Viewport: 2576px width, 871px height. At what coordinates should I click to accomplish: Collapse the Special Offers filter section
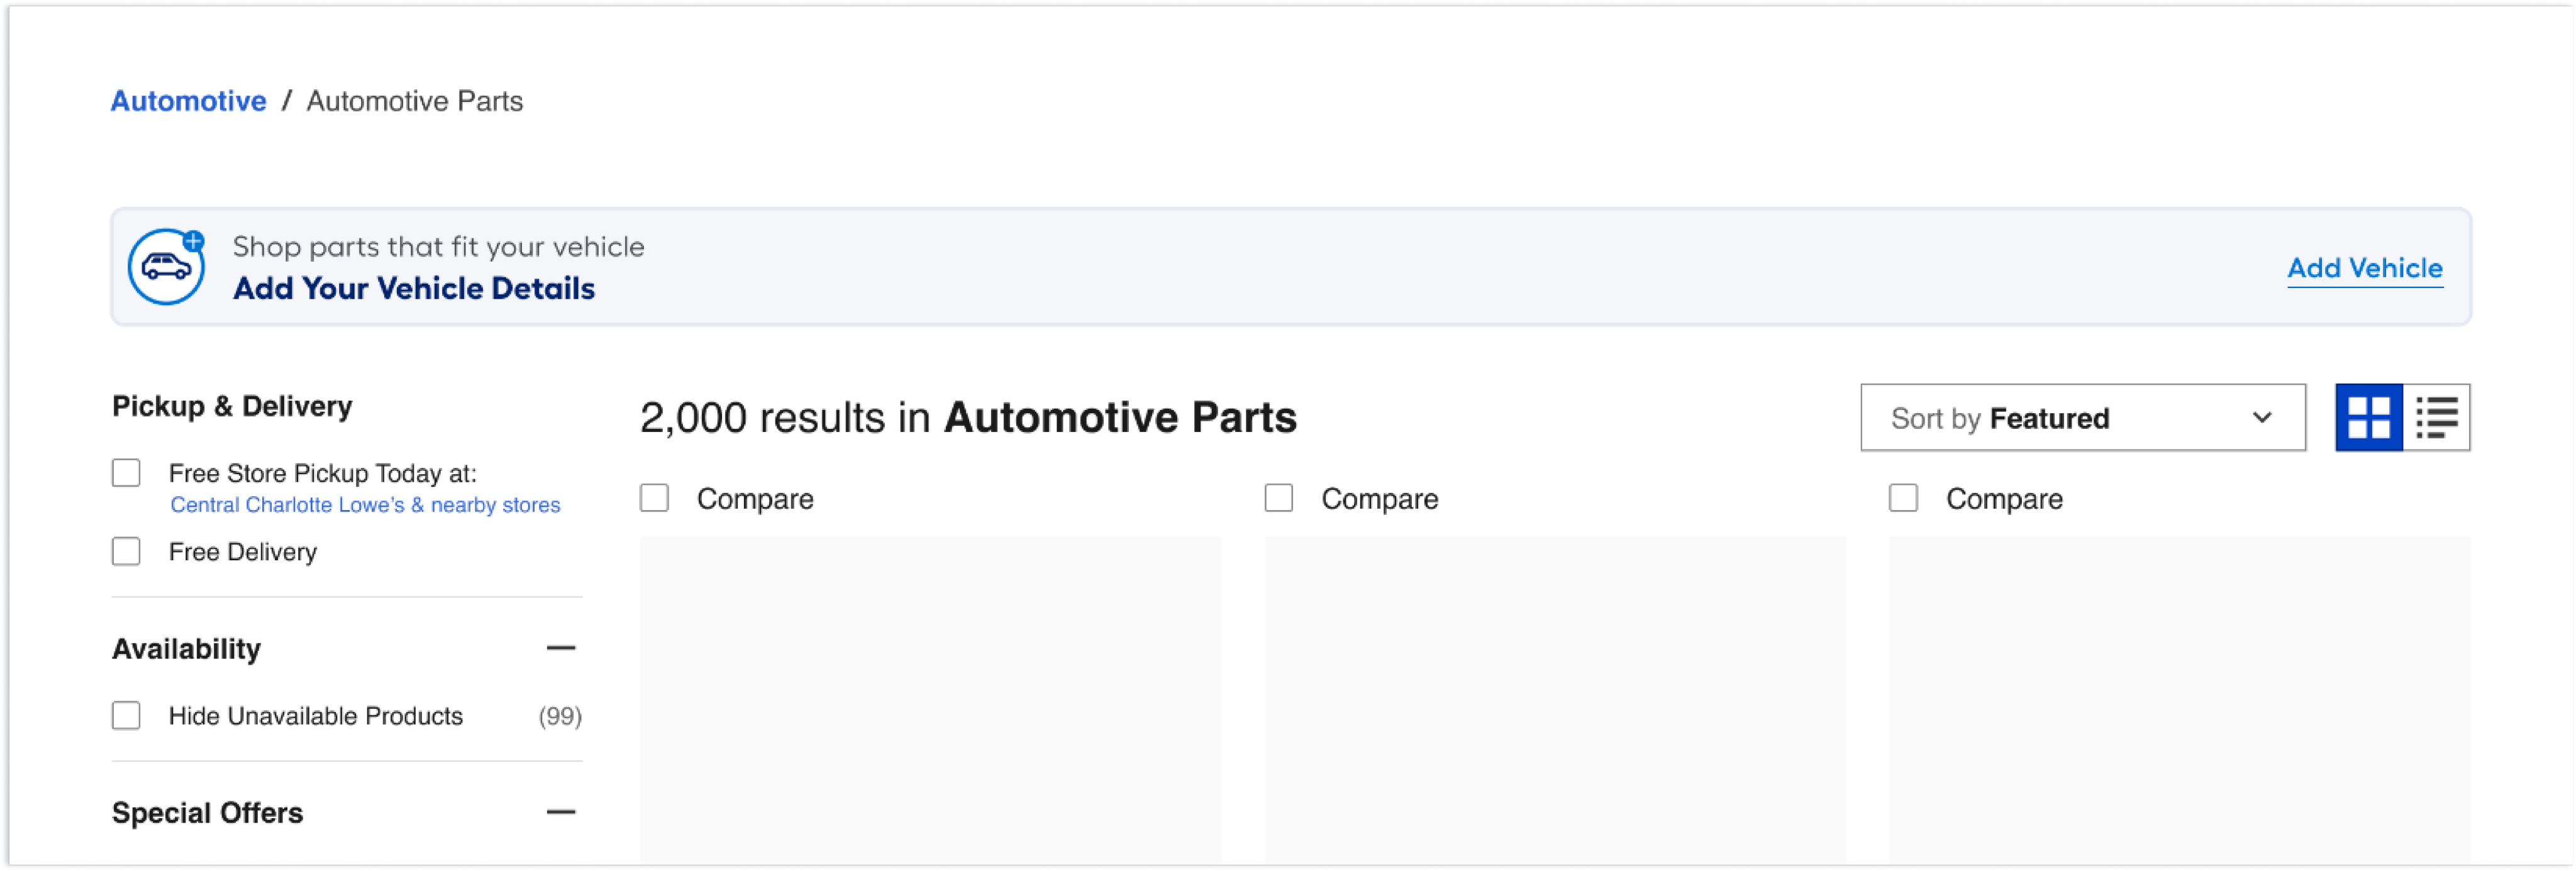(x=561, y=813)
